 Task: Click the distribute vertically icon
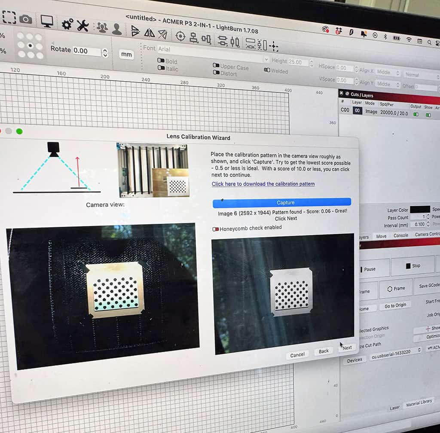(x=235, y=42)
